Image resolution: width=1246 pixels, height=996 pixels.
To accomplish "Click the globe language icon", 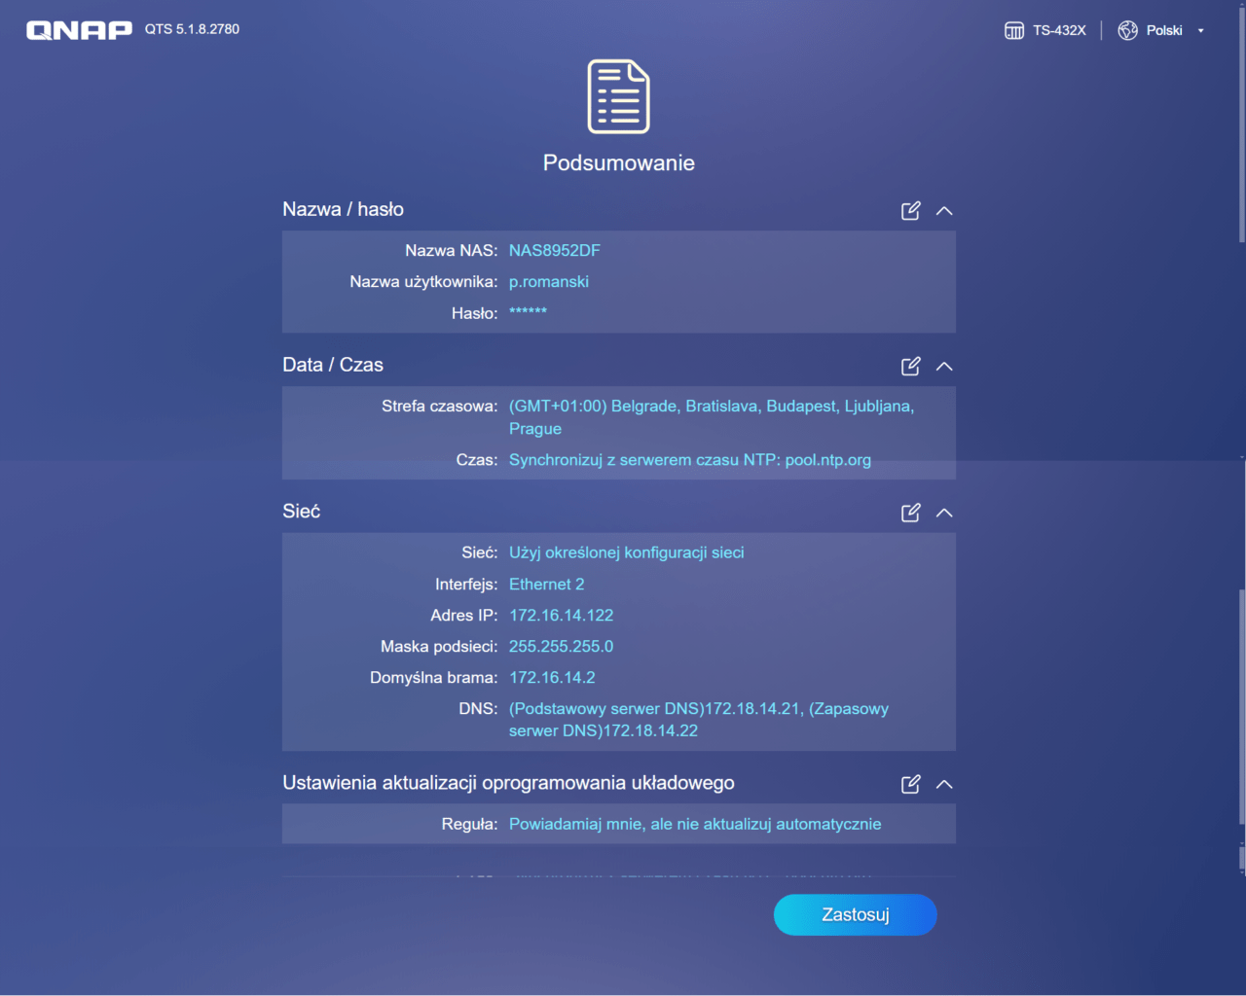I will (x=1127, y=30).
